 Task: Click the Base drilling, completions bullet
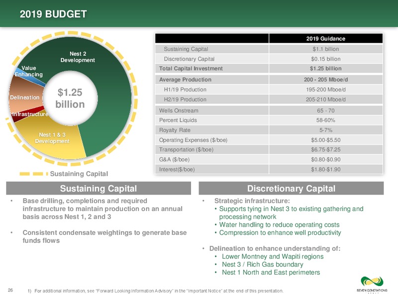point(102,209)
